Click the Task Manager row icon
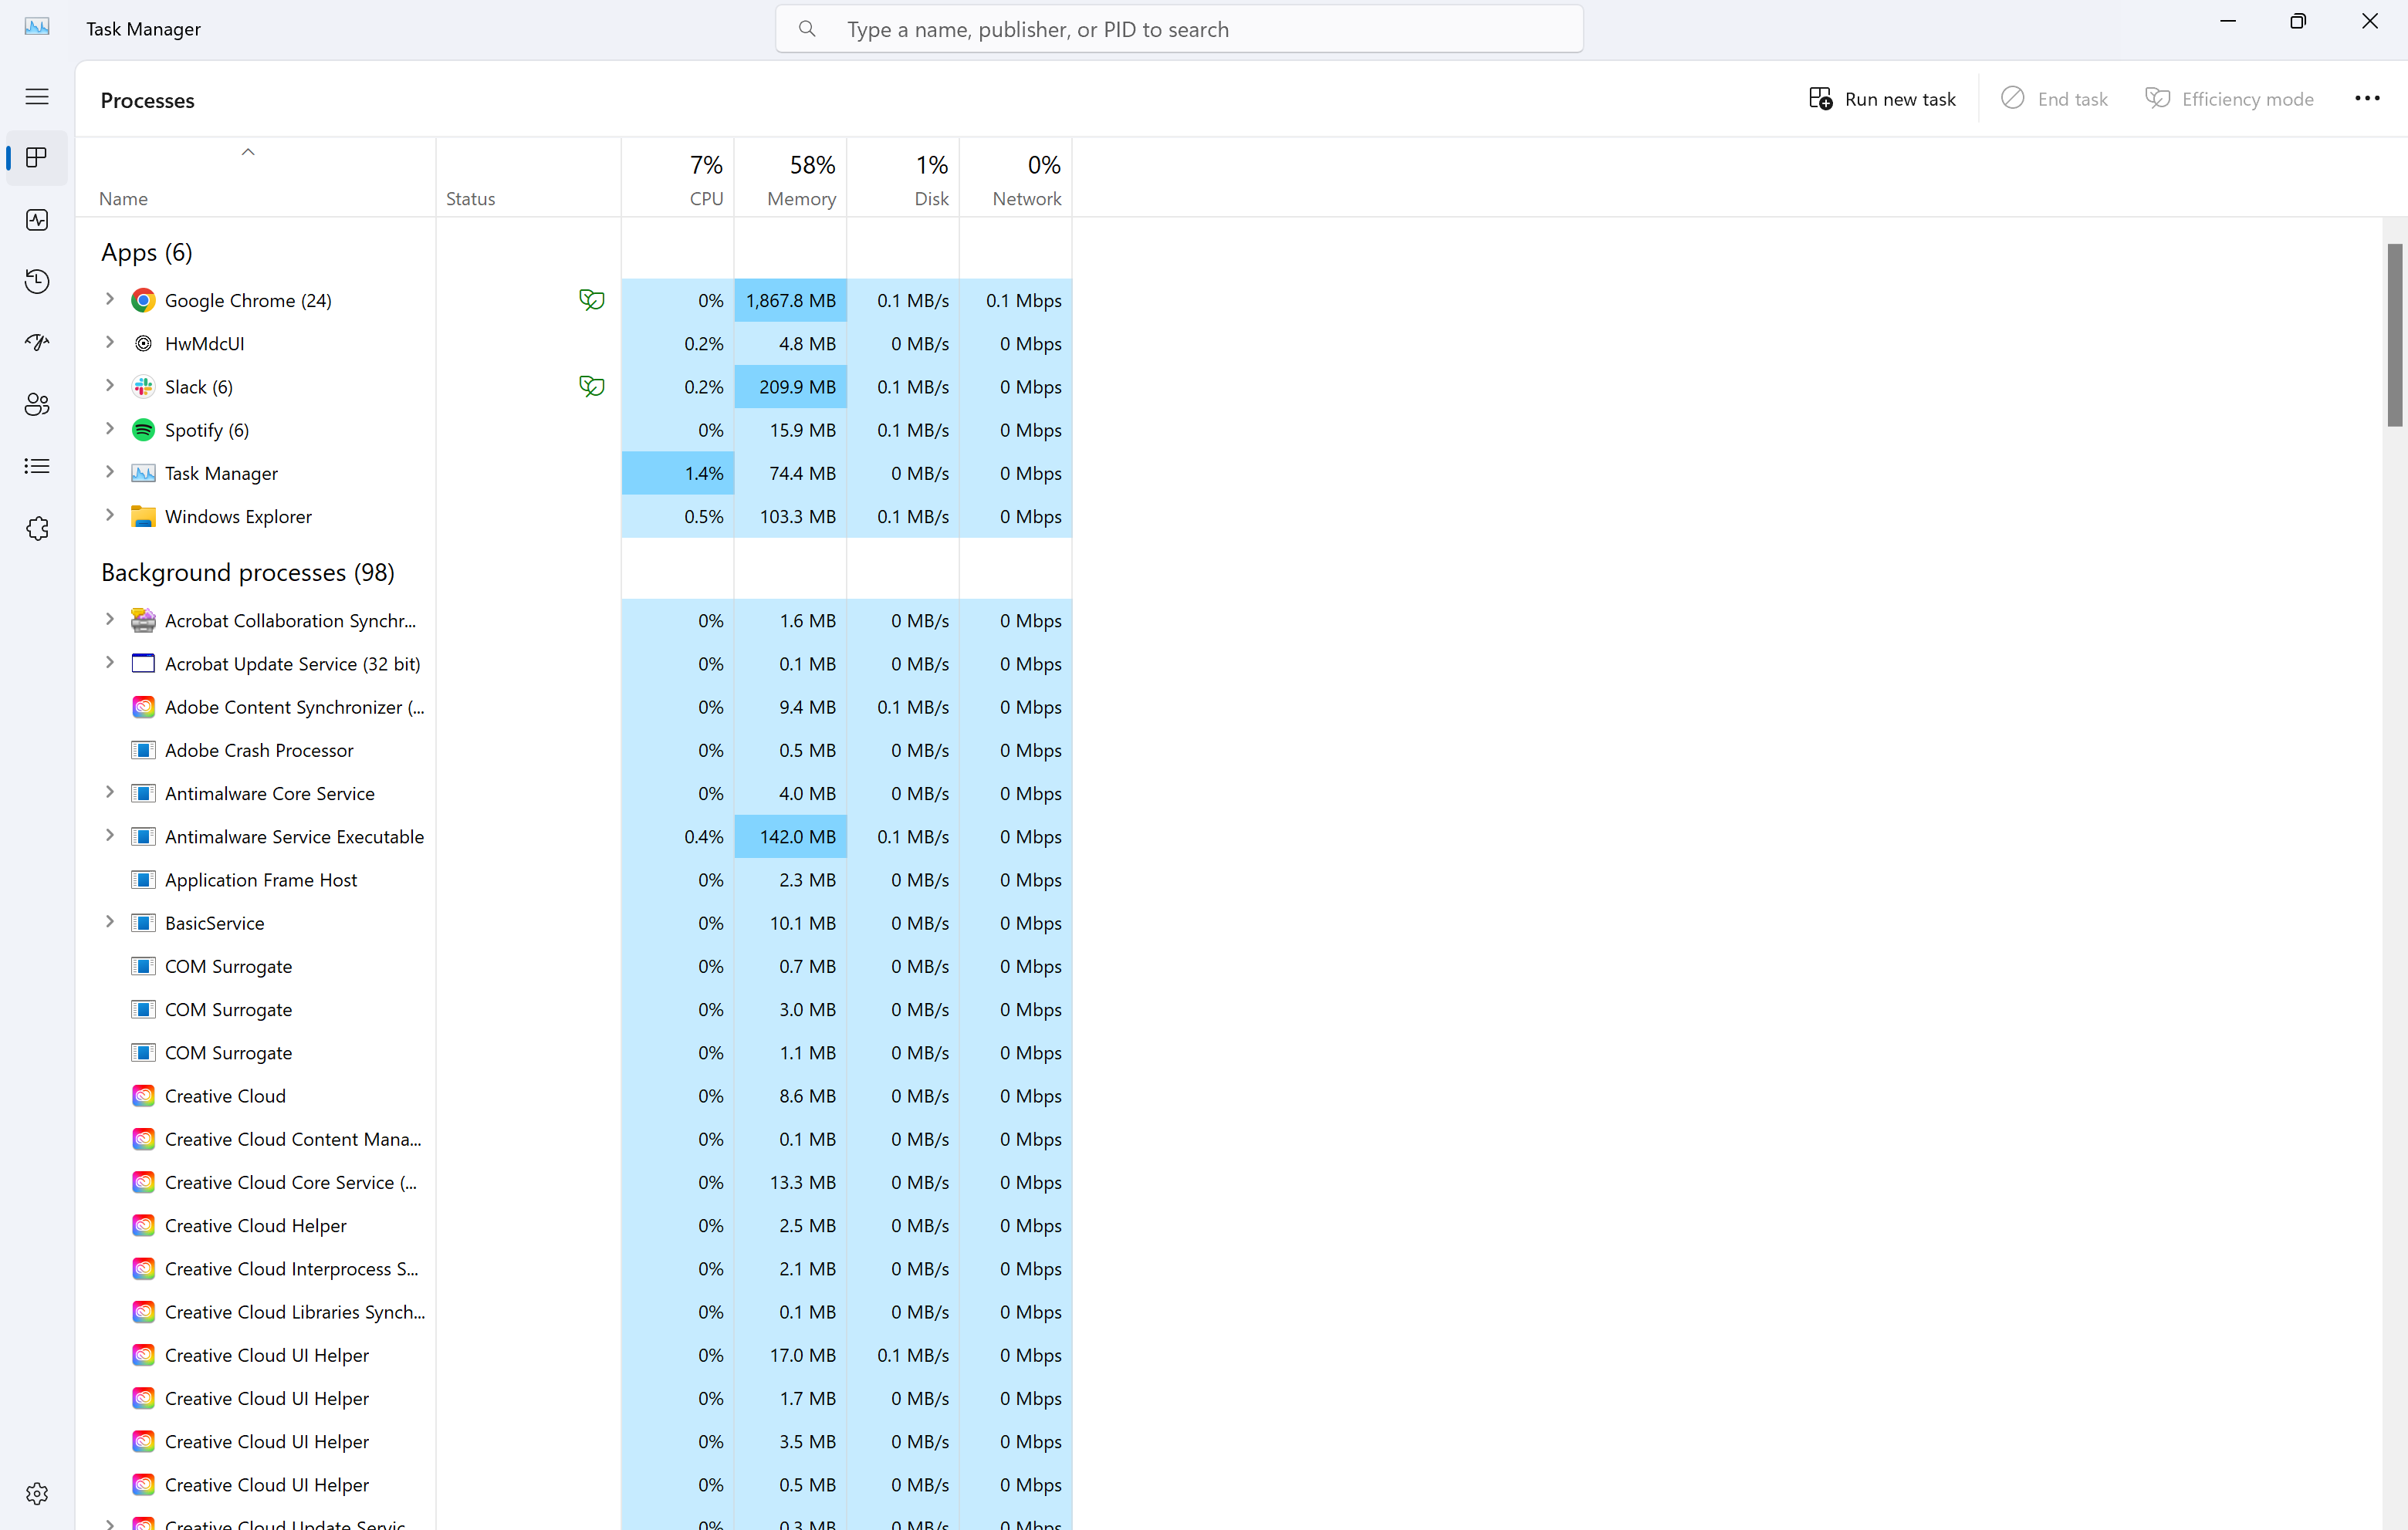The width and height of the screenshot is (2408, 1530). (143, 473)
